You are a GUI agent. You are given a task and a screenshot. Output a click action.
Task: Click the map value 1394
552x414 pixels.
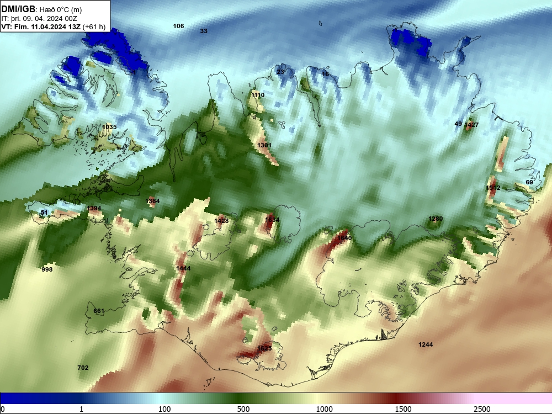94,209
